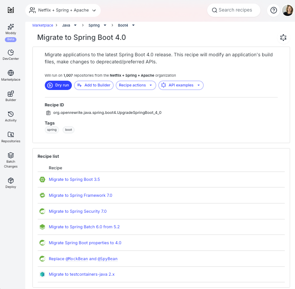Screen dimensions: 295x289
Task: Click the Recipe column header
Action: 55,168
